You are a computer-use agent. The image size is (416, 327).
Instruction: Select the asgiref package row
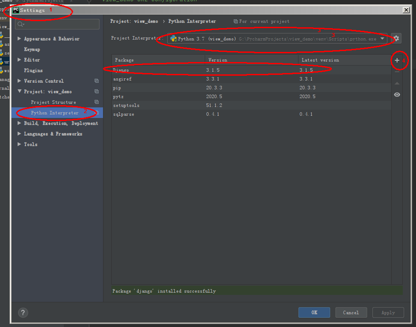251,79
